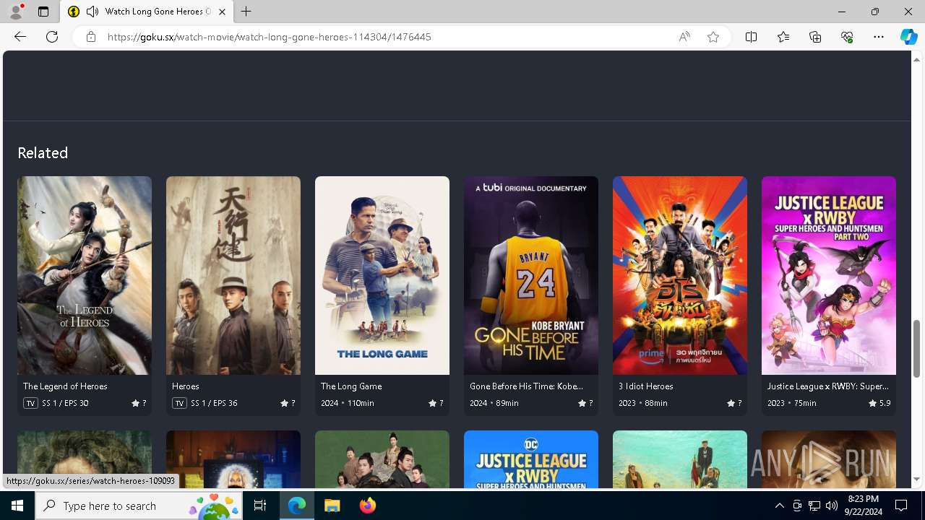Mute tab via speaker icon

point(92,12)
